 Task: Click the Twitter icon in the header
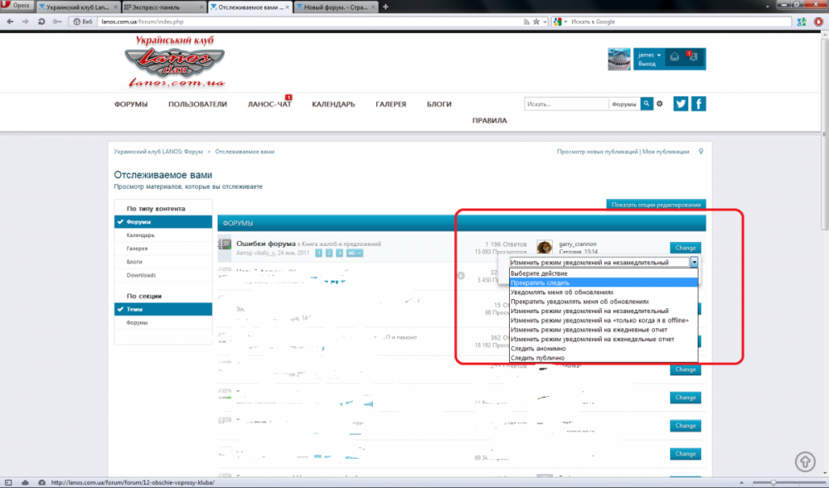coord(681,104)
